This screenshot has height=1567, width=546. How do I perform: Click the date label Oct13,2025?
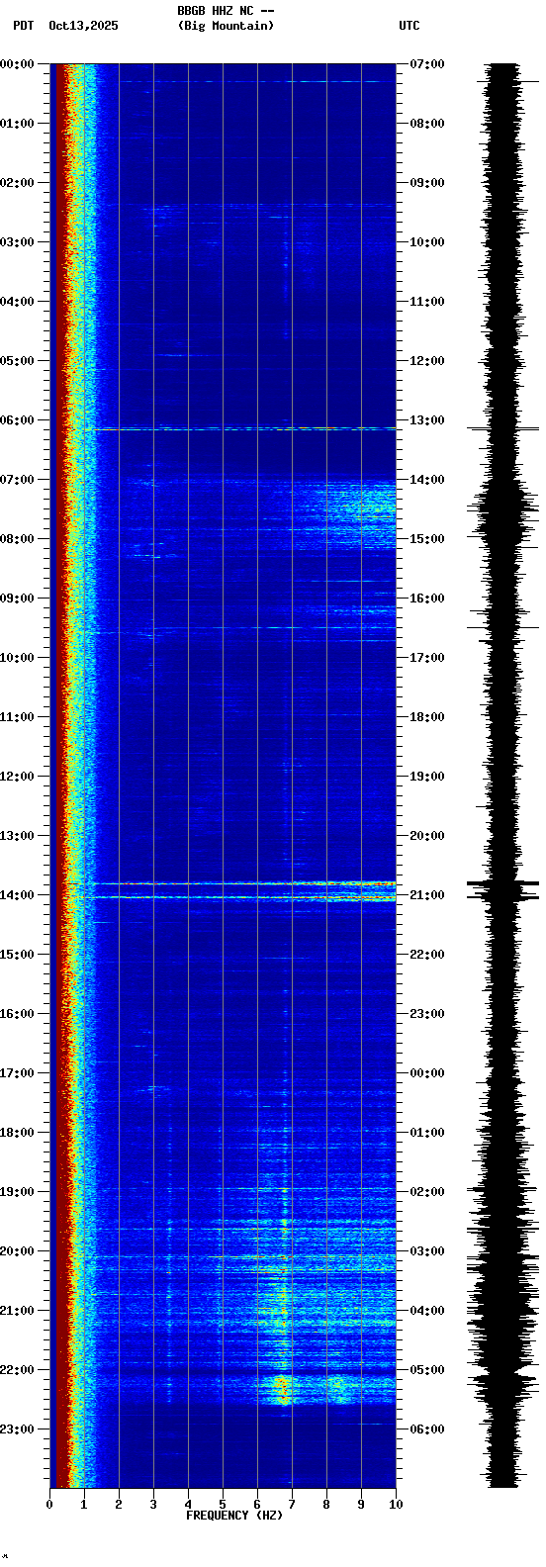click(83, 26)
